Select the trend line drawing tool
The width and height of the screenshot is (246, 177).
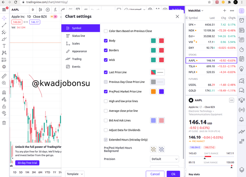4,25
